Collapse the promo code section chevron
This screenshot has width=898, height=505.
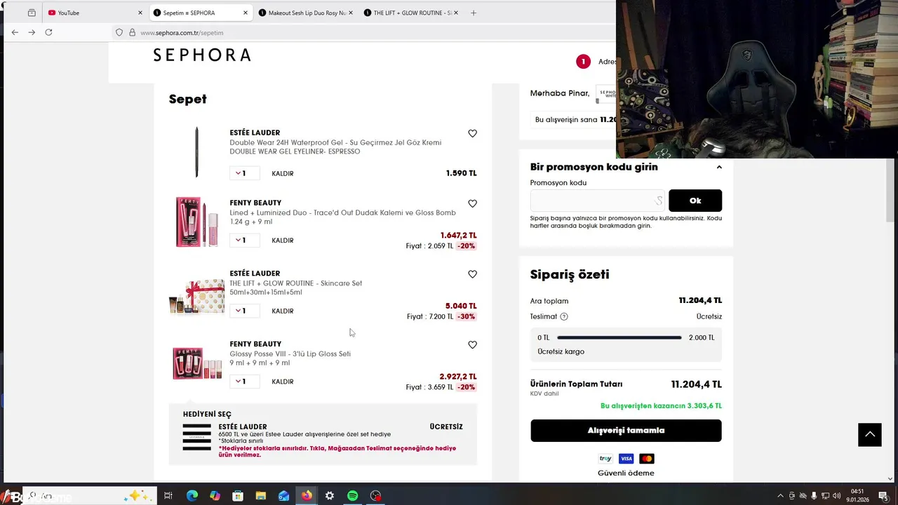coord(719,167)
